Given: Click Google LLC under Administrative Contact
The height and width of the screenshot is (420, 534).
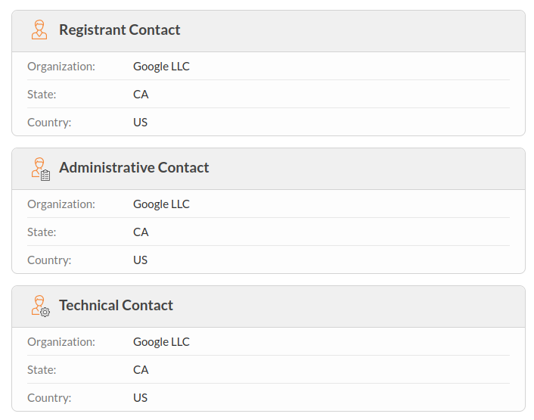Looking at the screenshot, I should 161,204.
